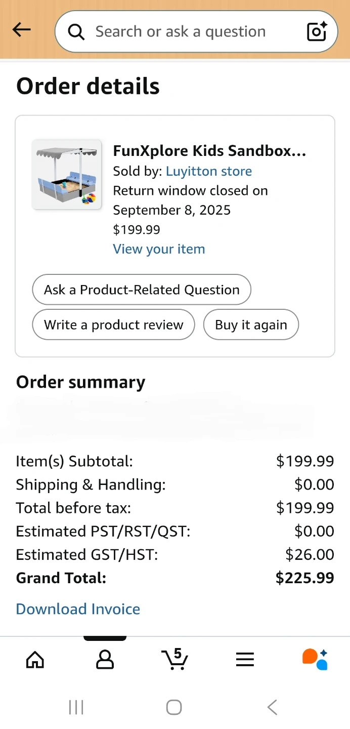The height and width of the screenshot is (729, 350).
Task: Tap Android recent apps button
Action: [x=76, y=707]
